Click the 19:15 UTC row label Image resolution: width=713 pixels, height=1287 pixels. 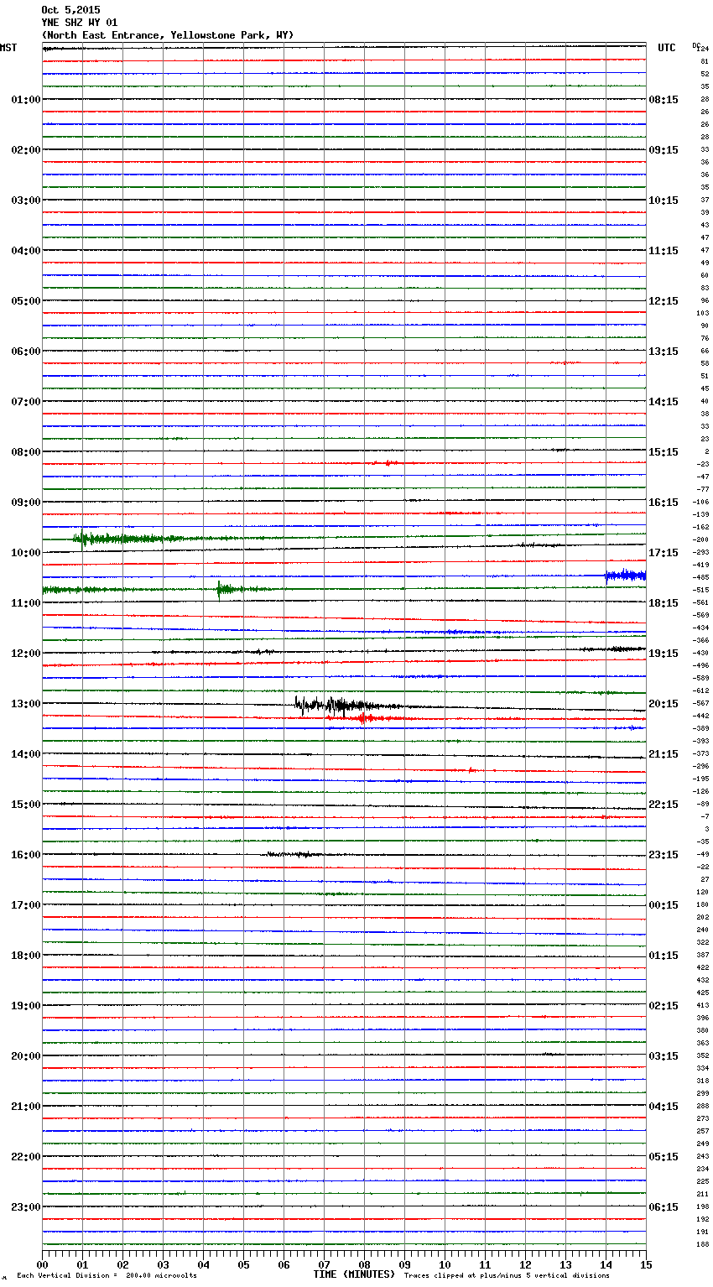(x=664, y=654)
